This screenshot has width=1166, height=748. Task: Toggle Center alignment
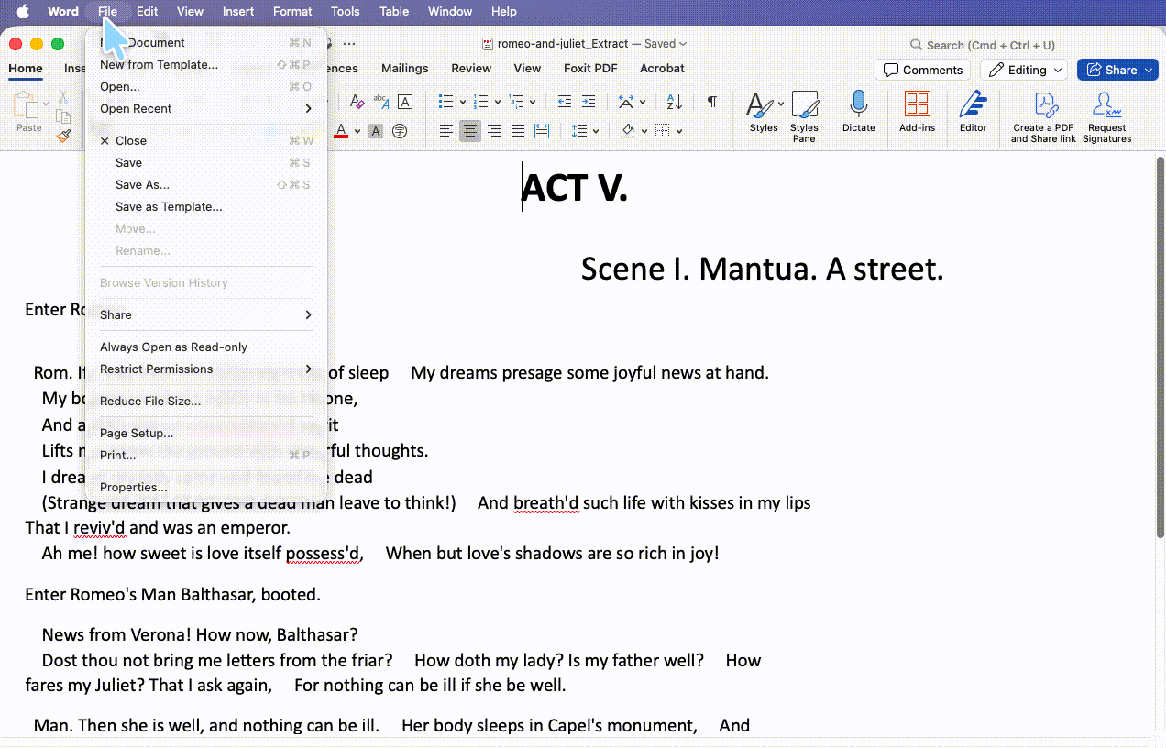point(470,131)
